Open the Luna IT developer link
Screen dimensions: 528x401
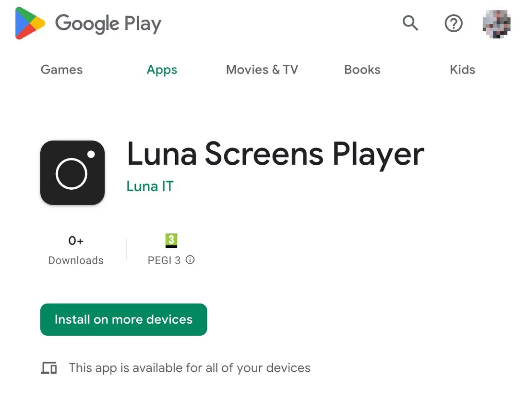coord(150,186)
